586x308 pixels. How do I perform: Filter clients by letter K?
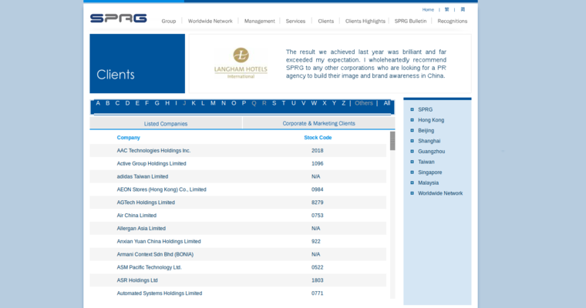coord(194,103)
